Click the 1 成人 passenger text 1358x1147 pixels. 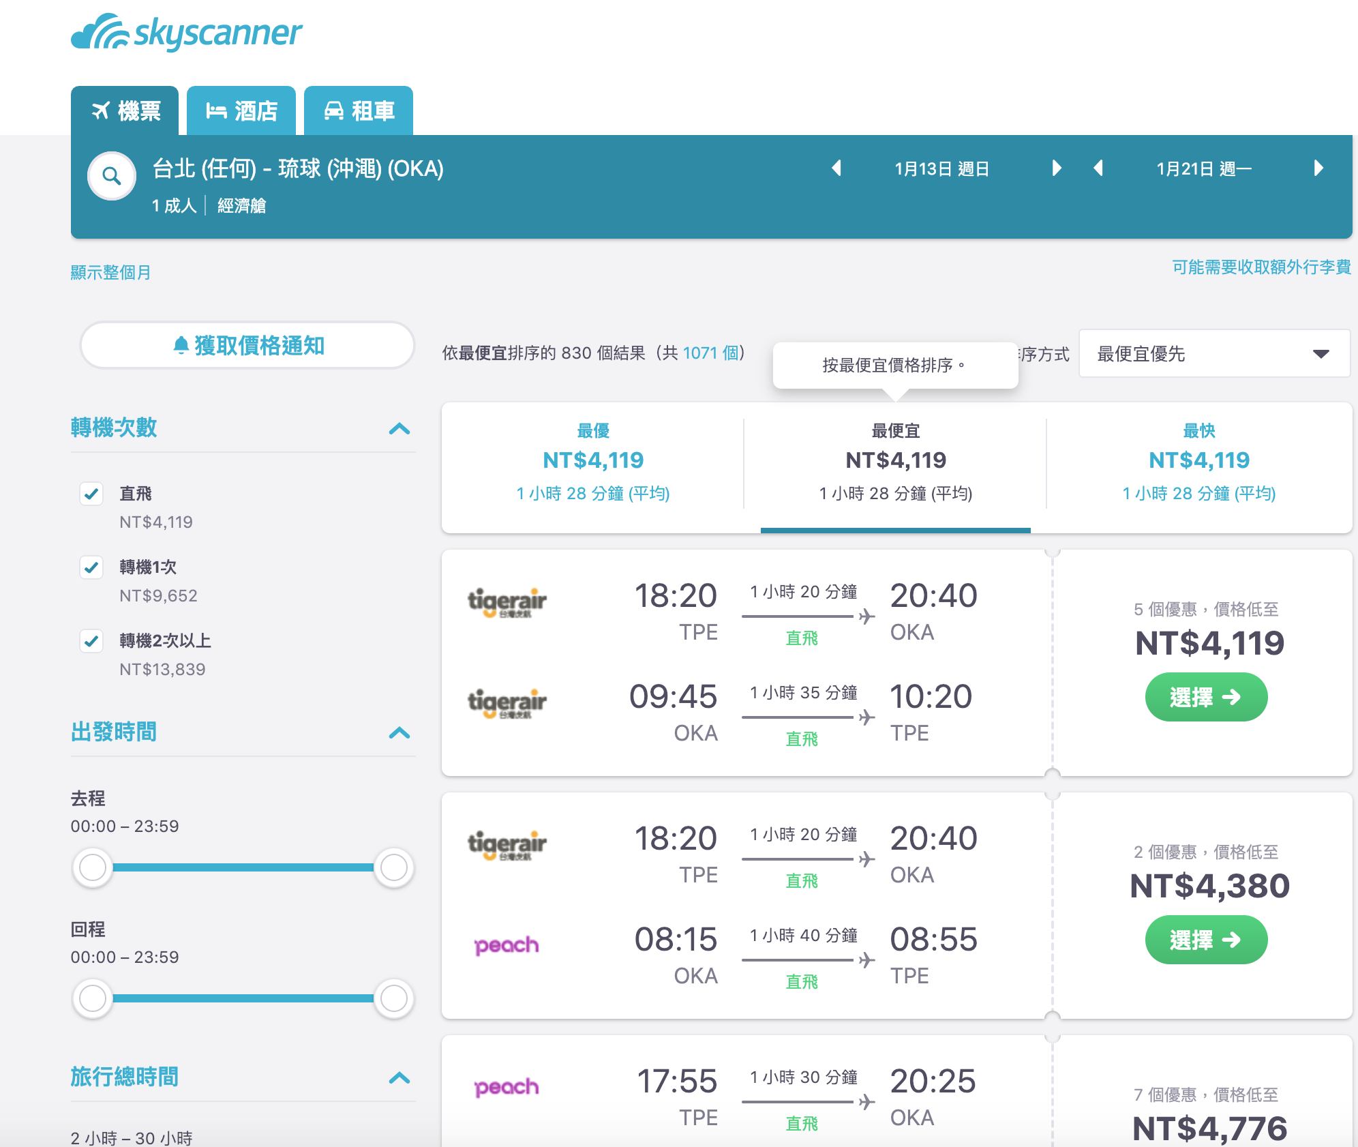click(174, 205)
